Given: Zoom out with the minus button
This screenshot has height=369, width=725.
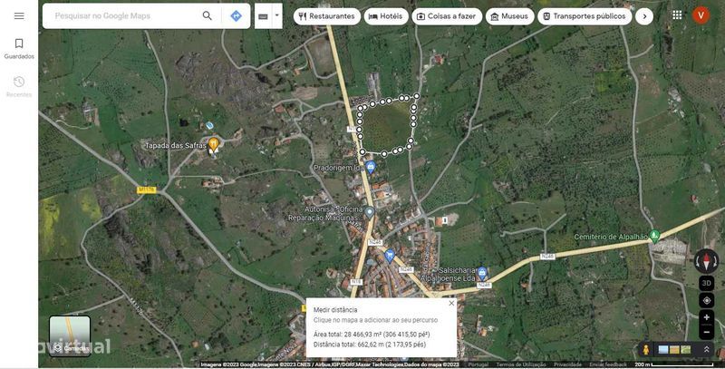Looking at the screenshot, I should tap(707, 332).
